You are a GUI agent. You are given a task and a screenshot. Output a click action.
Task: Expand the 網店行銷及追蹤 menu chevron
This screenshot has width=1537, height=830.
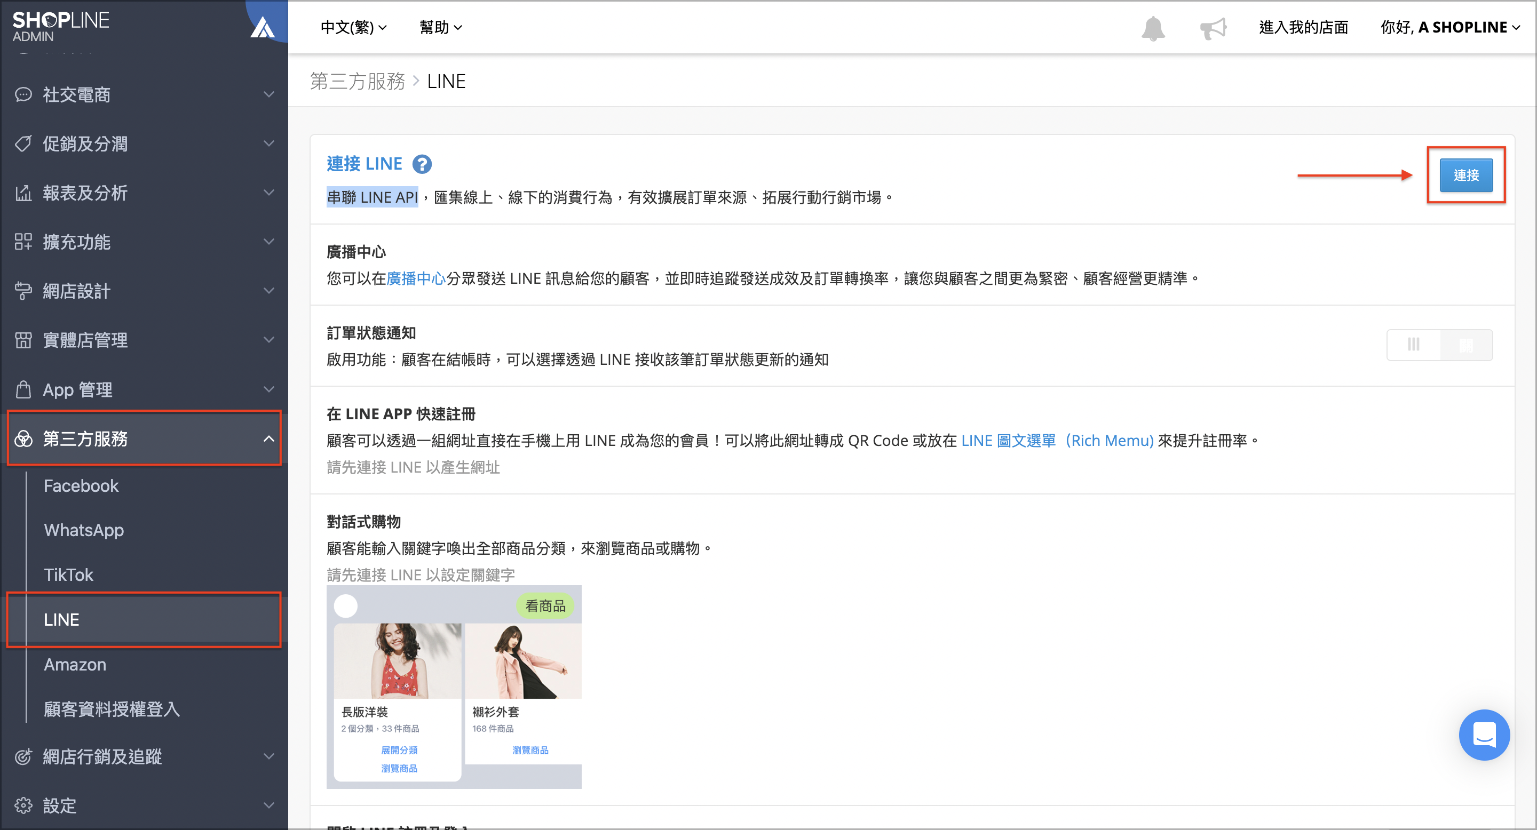pos(269,756)
